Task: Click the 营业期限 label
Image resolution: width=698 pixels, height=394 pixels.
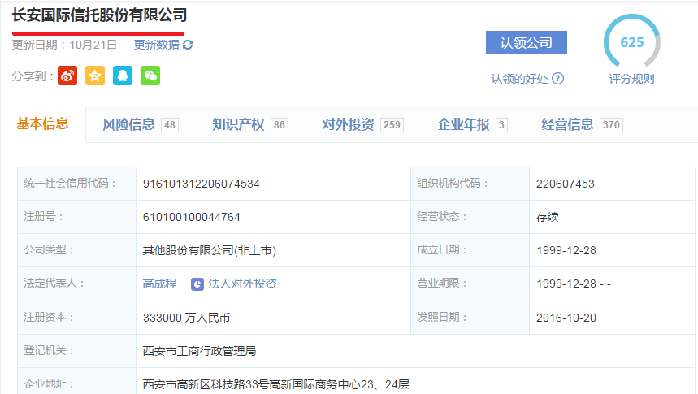Action: (441, 284)
